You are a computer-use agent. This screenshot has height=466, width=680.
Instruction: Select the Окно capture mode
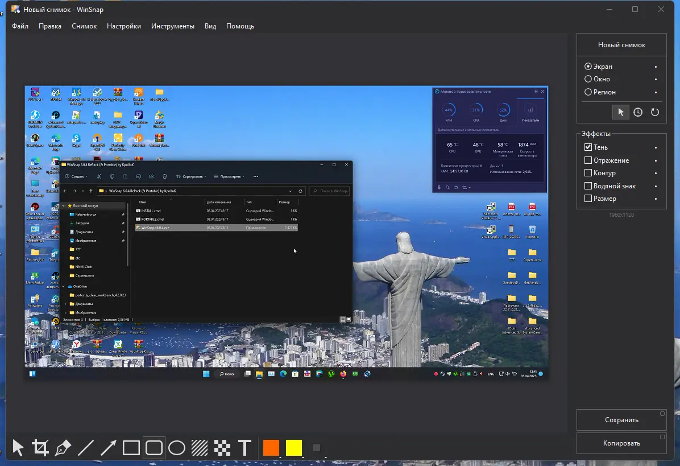589,79
